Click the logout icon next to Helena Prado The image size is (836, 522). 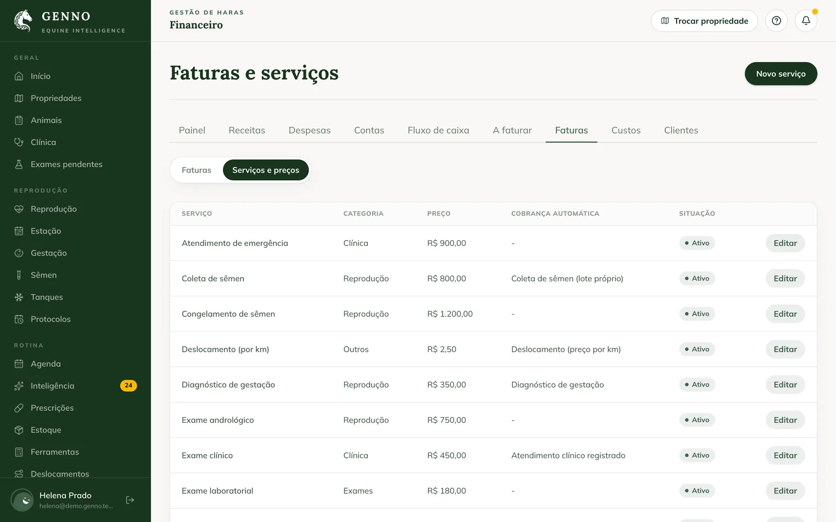(130, 500)
